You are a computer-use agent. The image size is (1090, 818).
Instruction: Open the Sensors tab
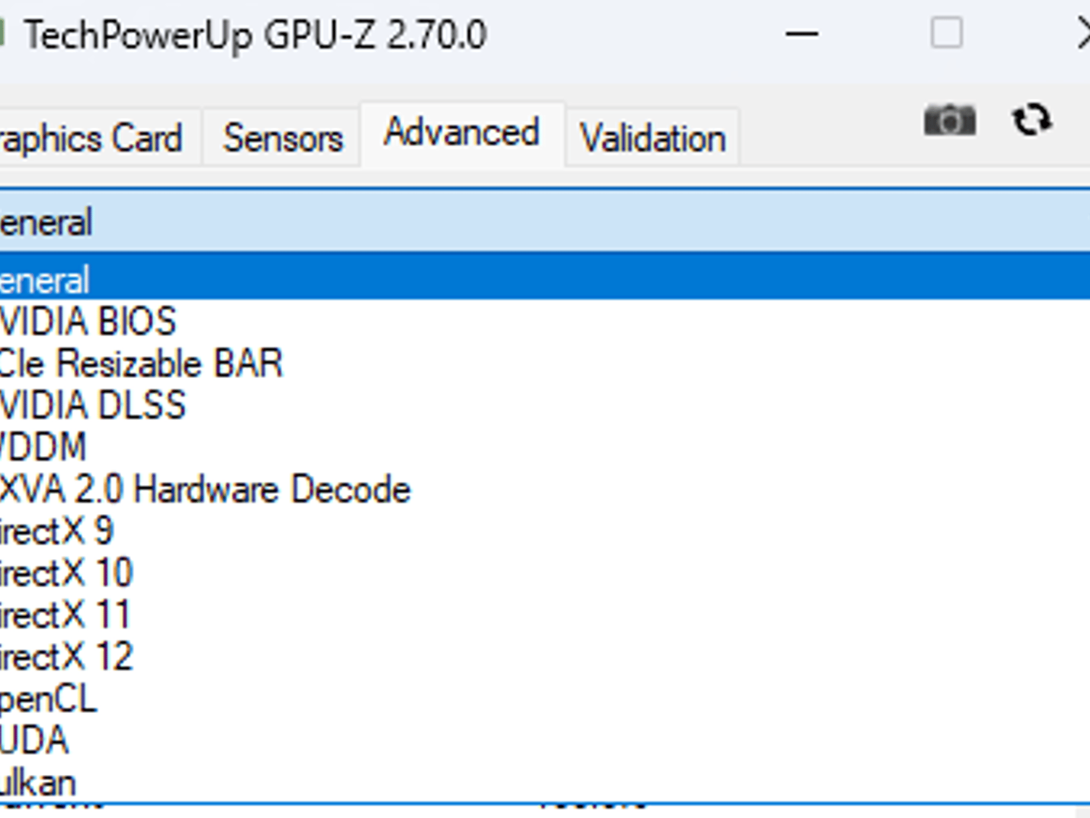[x=283, y=138]
